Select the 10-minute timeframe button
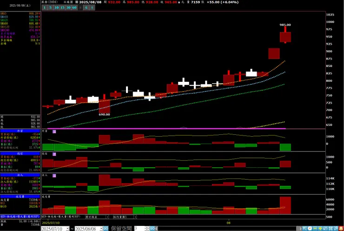The image size is (344, 231). point(56,8)
